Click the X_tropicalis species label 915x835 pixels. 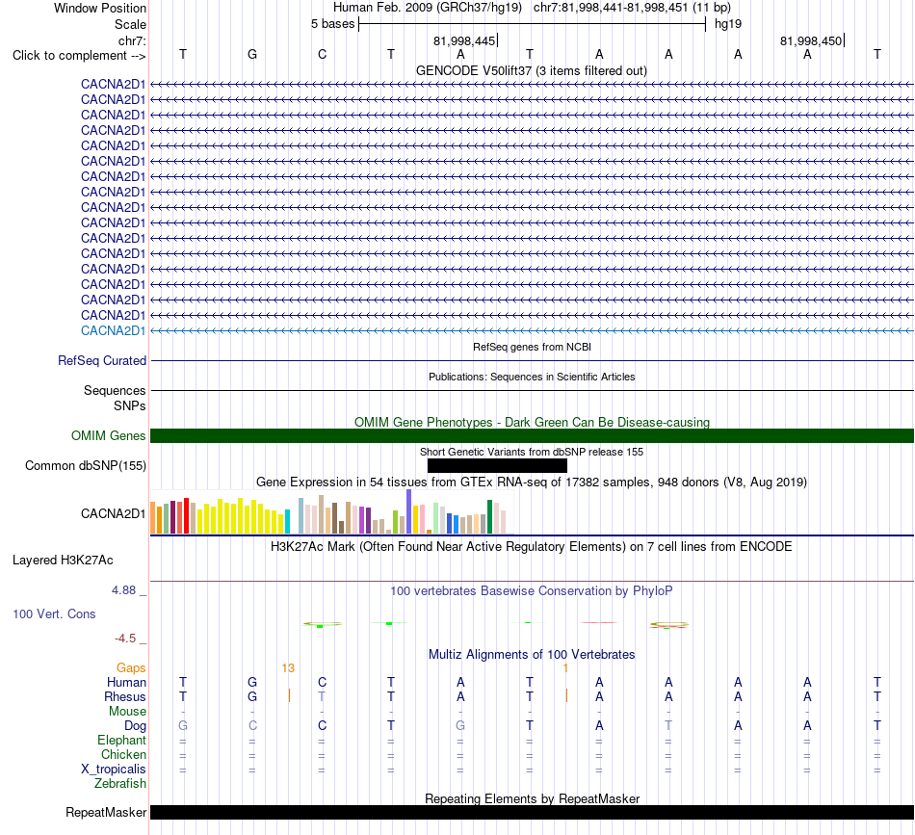114,770
